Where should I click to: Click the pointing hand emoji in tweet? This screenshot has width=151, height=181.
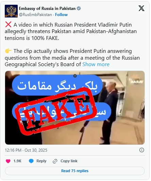[8, 51]
